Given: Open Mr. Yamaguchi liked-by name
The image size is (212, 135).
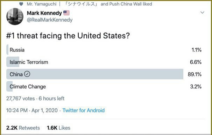Looking at the screenshot, I should [x=42, y=4].
